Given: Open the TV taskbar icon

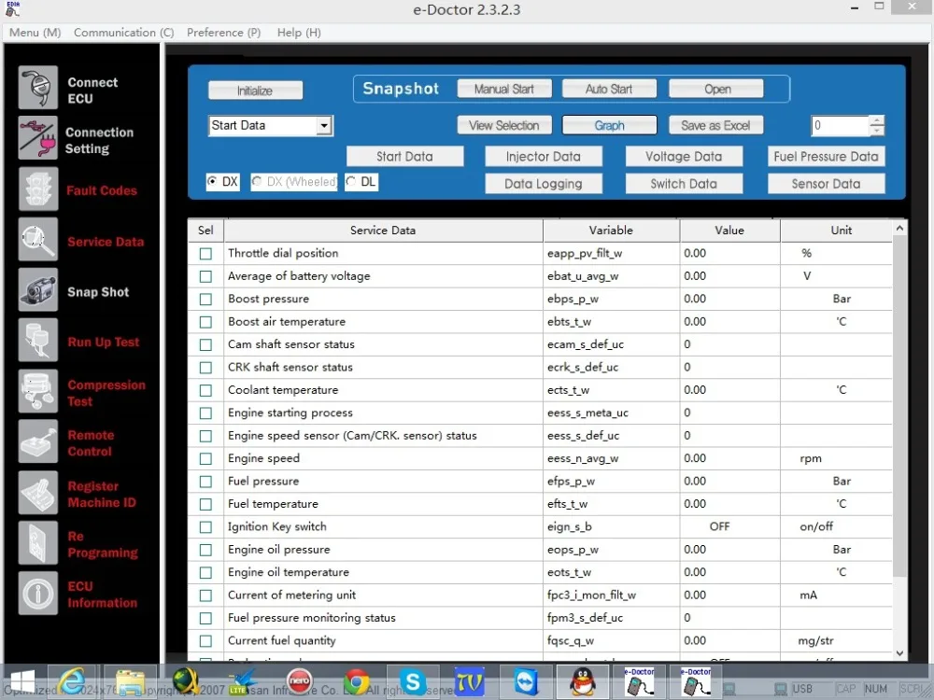Looking at the screenshot, I should click(x=470, y=682).
